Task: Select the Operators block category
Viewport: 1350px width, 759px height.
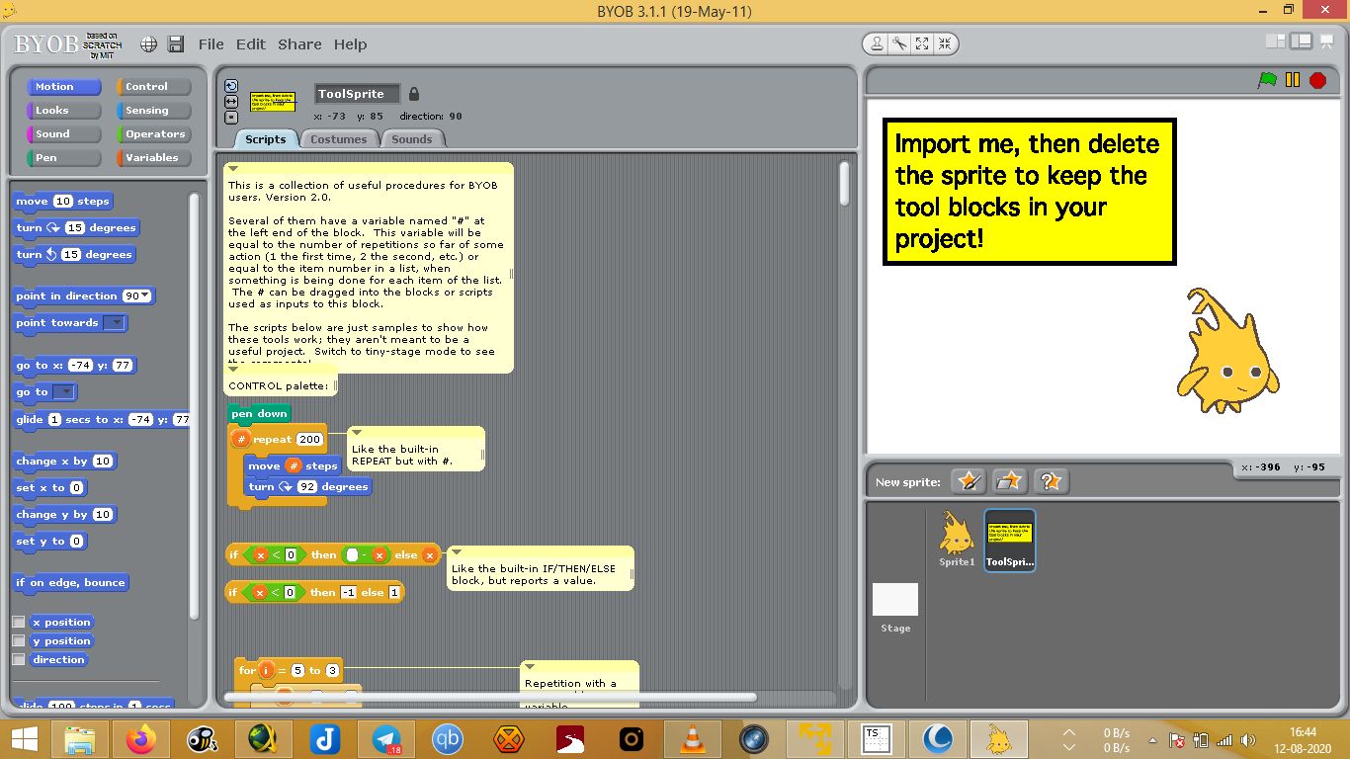Action: pyautogui.click(x=153, y=134)
